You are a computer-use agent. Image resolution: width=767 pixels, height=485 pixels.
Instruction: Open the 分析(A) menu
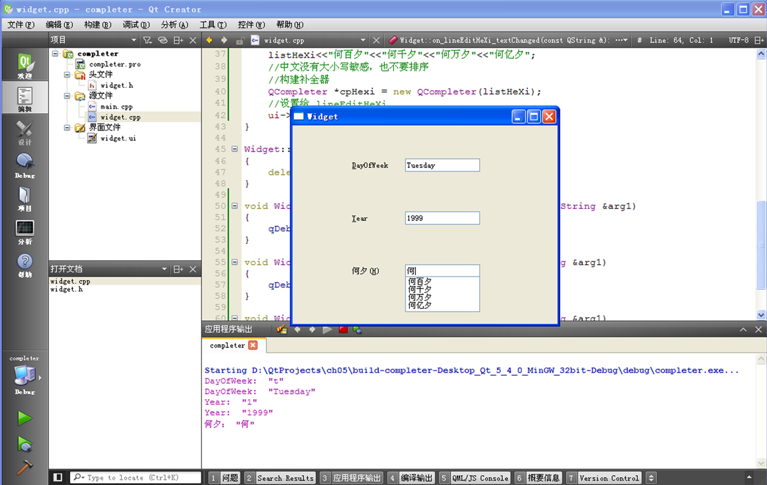coord(175,24)
